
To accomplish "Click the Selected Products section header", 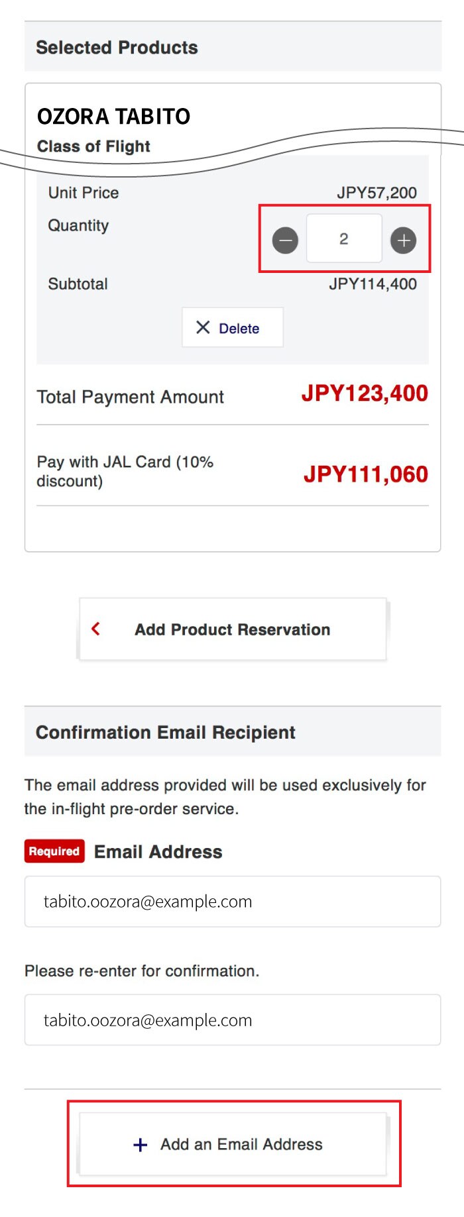I will [x=117, y=48].
